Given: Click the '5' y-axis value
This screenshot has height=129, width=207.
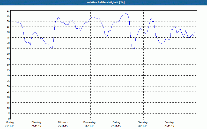Looking at the screenshot, I should 9,114.
